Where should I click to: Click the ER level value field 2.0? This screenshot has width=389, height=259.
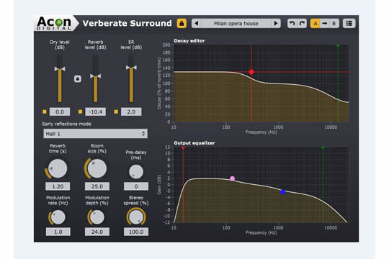point(131,112)
